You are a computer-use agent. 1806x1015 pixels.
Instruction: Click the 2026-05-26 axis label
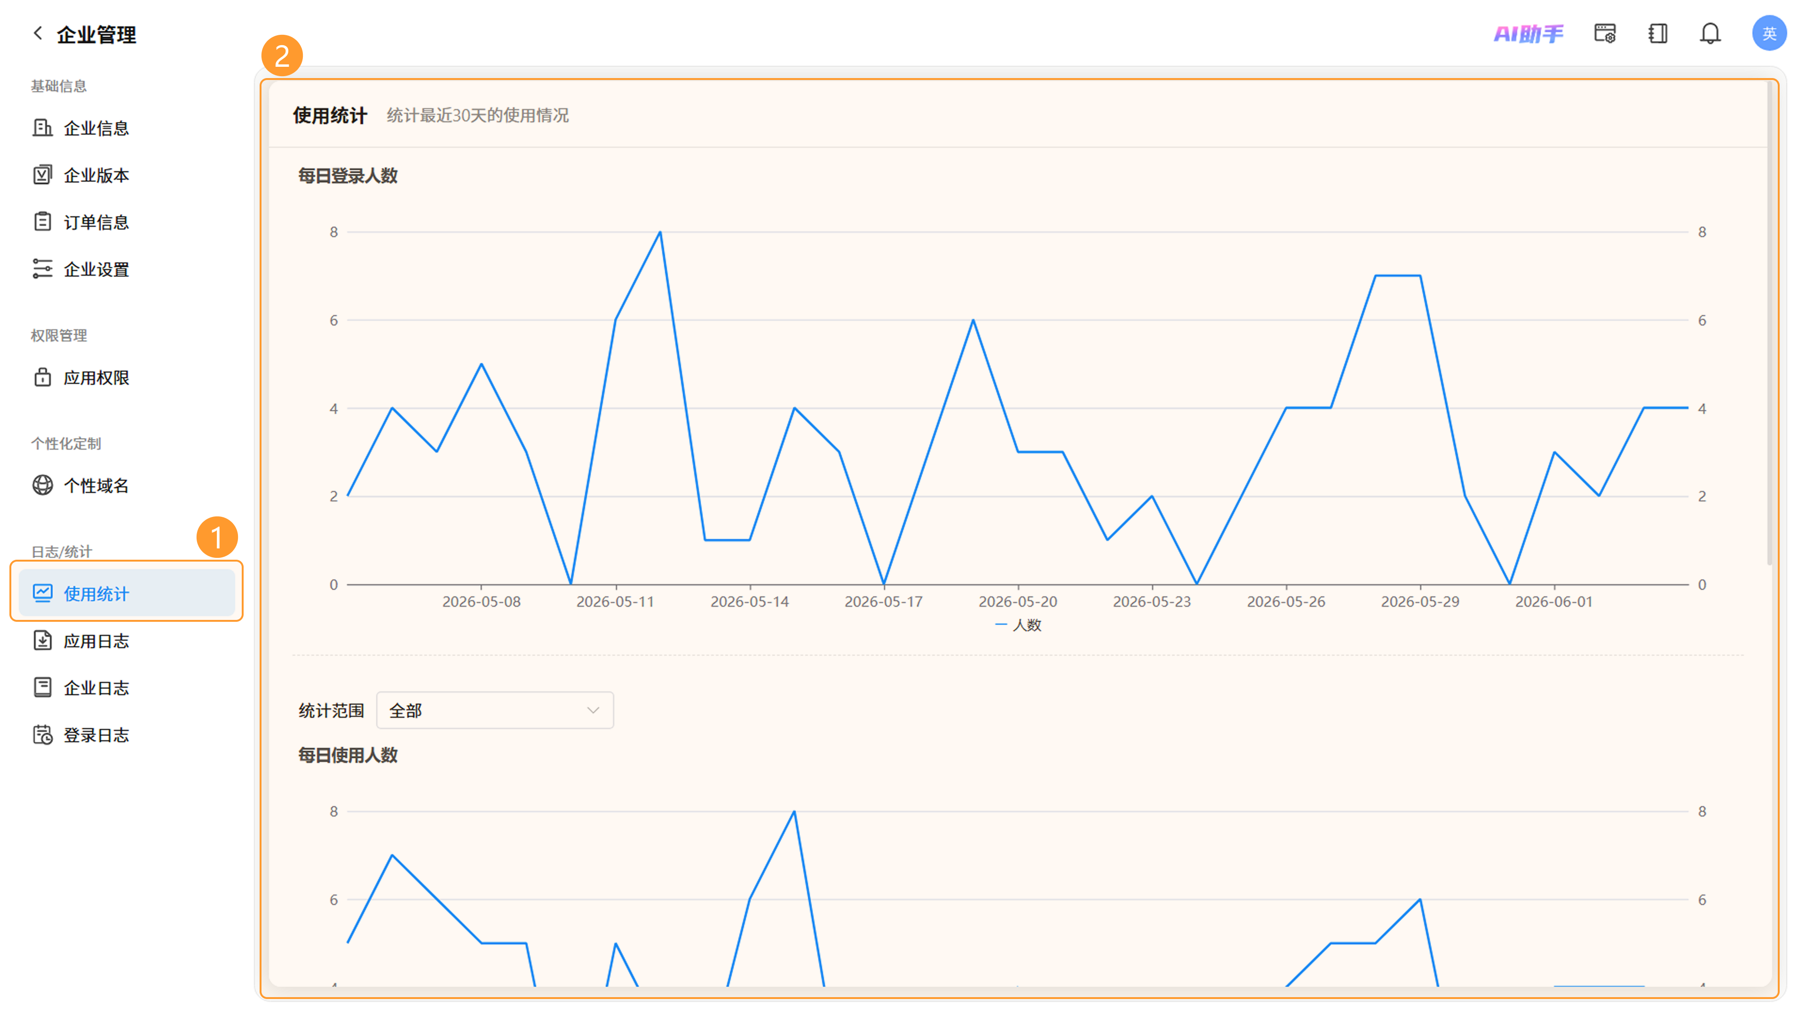click(1286, 602)
